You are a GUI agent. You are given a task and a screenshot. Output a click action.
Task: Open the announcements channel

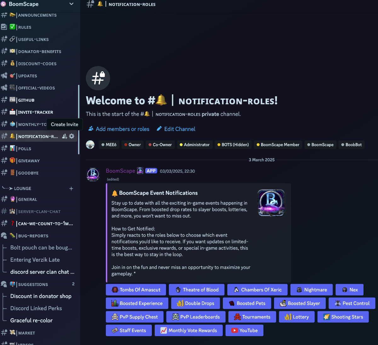point(39,15)
